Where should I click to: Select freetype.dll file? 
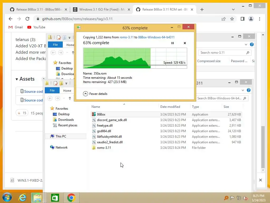pos(166,125)
